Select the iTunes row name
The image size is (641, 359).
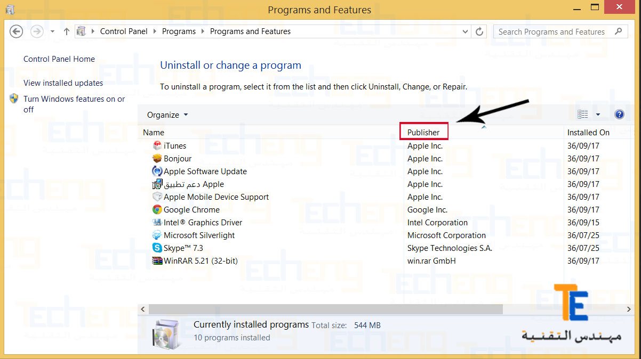tap(175, 145)
